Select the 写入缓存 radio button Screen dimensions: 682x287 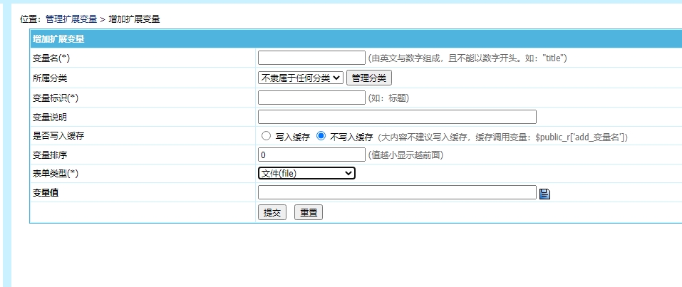[x=267, y=136]
